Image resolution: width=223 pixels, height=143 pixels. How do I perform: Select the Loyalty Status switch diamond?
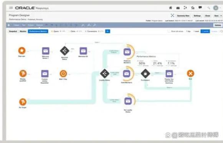[x=104, y=74]
